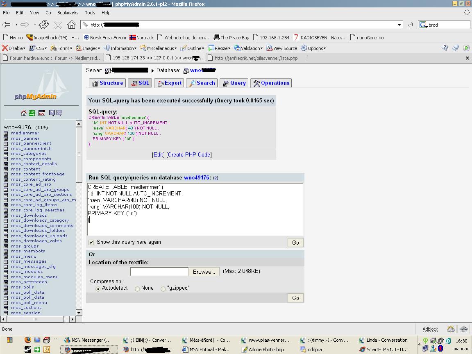Open the Disable dropdown in developer toolbar

[x=14, y=48]
